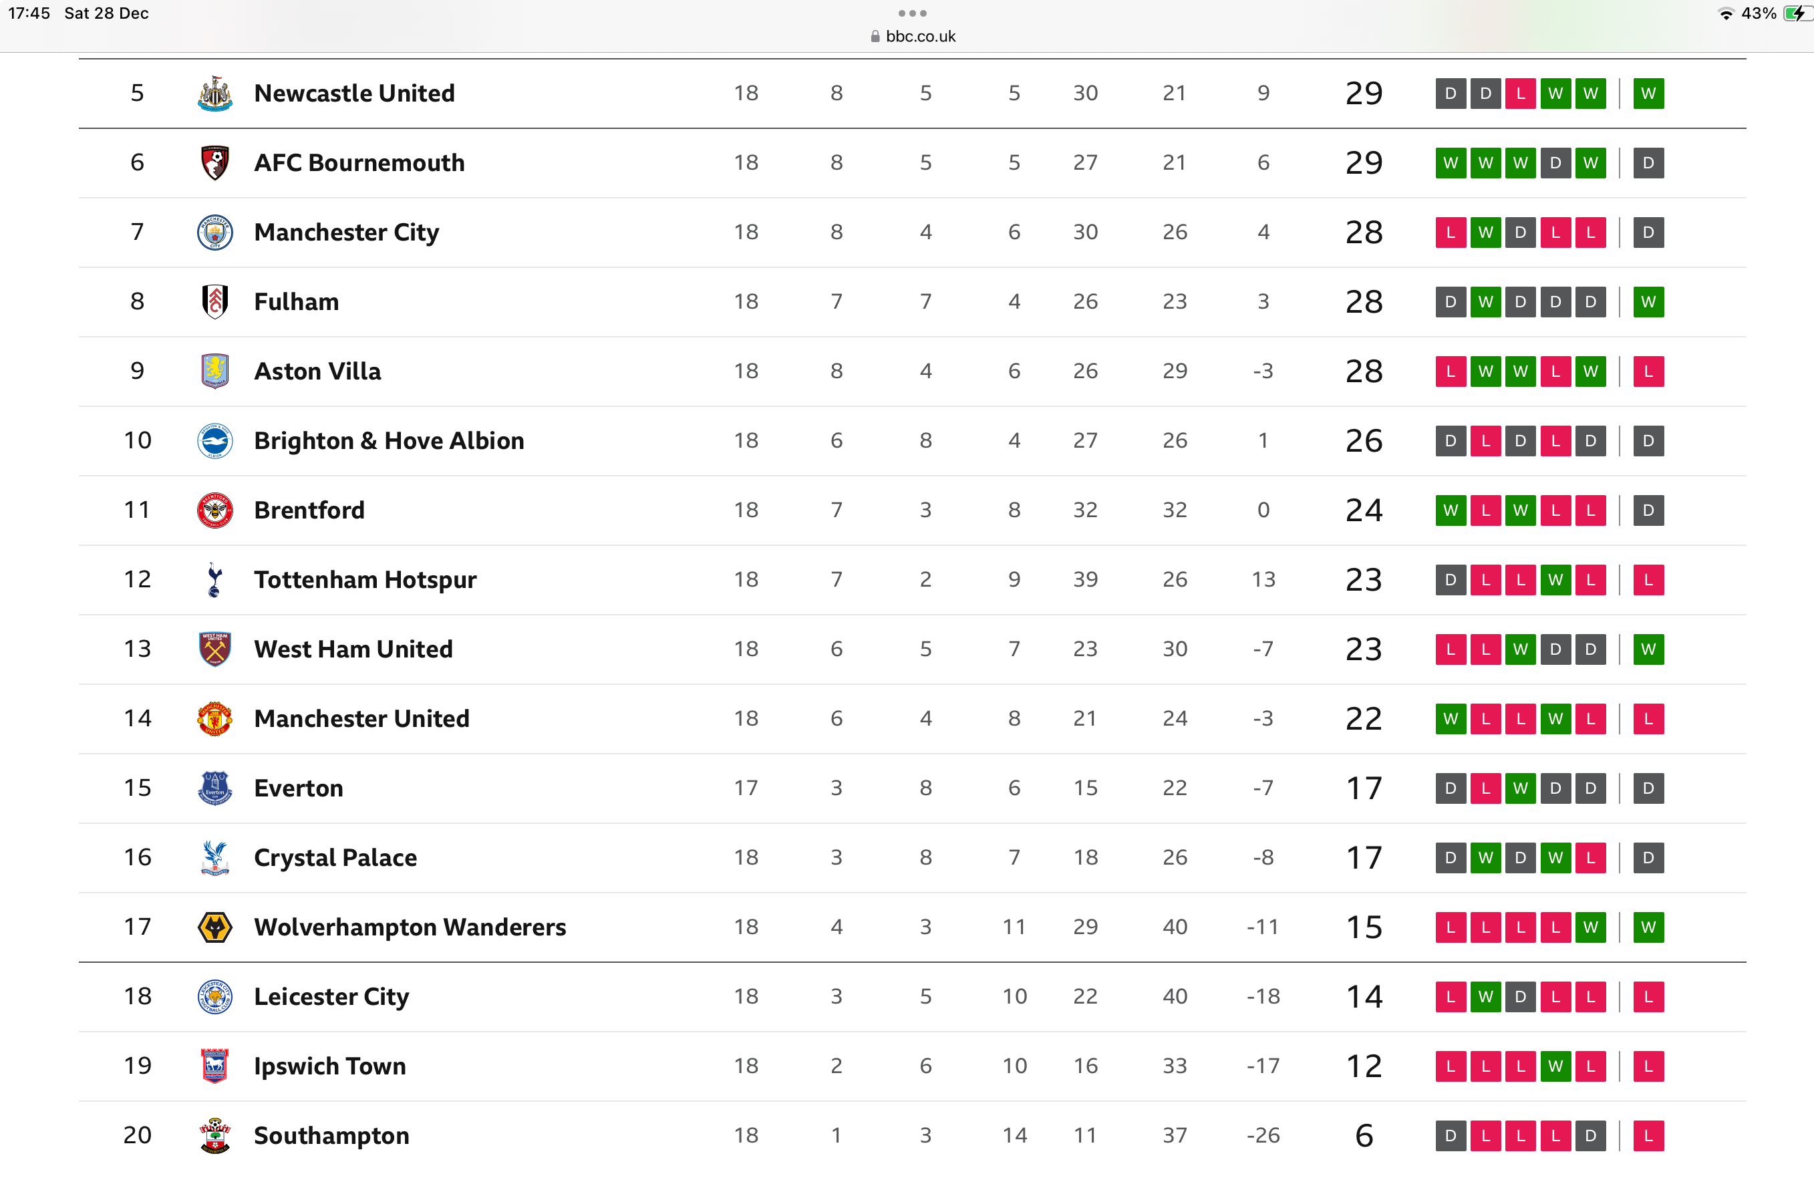Image resolution: width=1814 pixels, height=1182 pixels.
Task: Open the Manchester United team link
Action: (x=361, y=719)
